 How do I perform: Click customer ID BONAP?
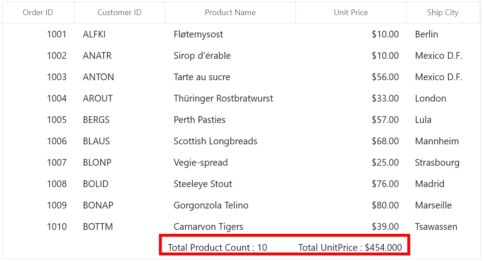tap(98, 205)
